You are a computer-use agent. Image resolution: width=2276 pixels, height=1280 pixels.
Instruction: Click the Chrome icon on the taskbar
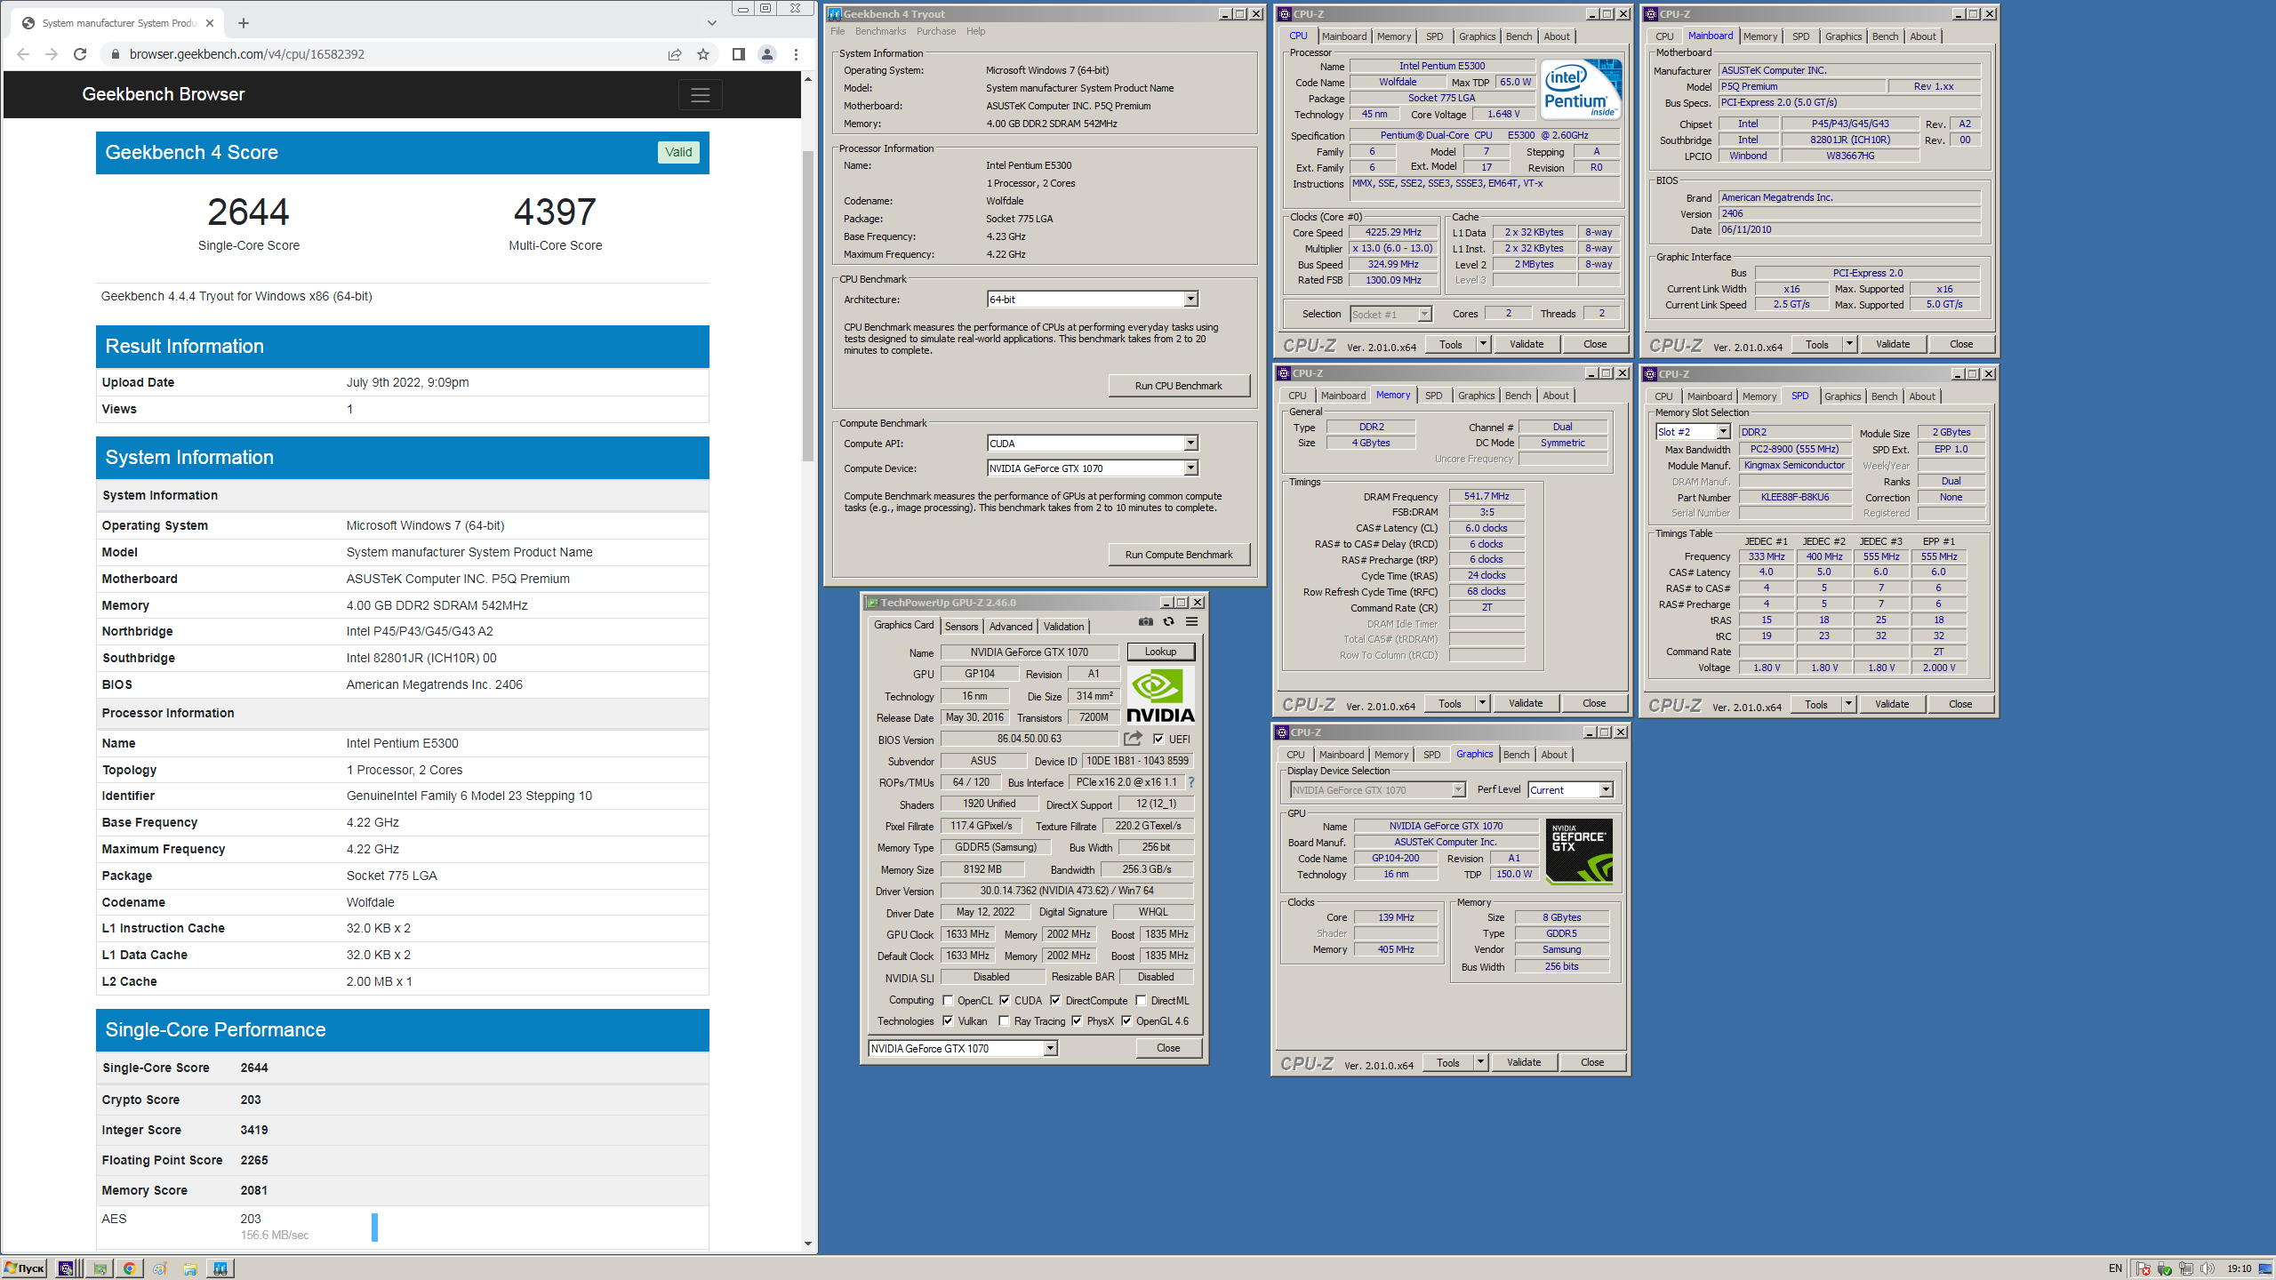pyautogui.click(x=130, y=1268)
